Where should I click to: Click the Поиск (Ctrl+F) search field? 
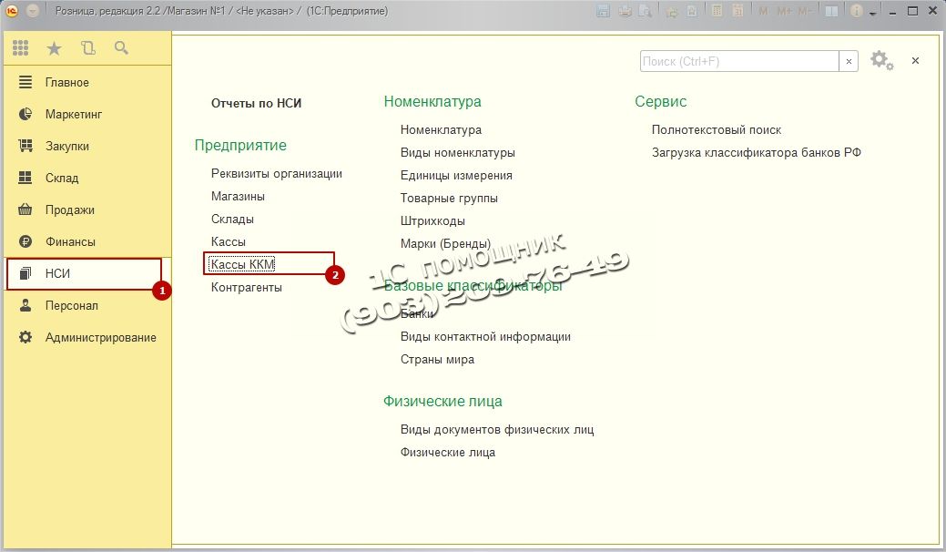[x=738, y=61]
